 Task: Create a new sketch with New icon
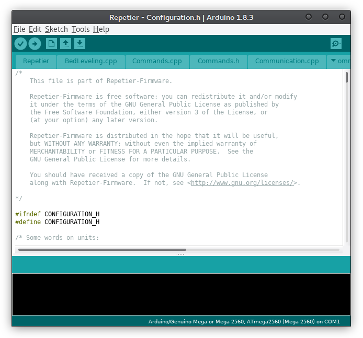point(51,44)
